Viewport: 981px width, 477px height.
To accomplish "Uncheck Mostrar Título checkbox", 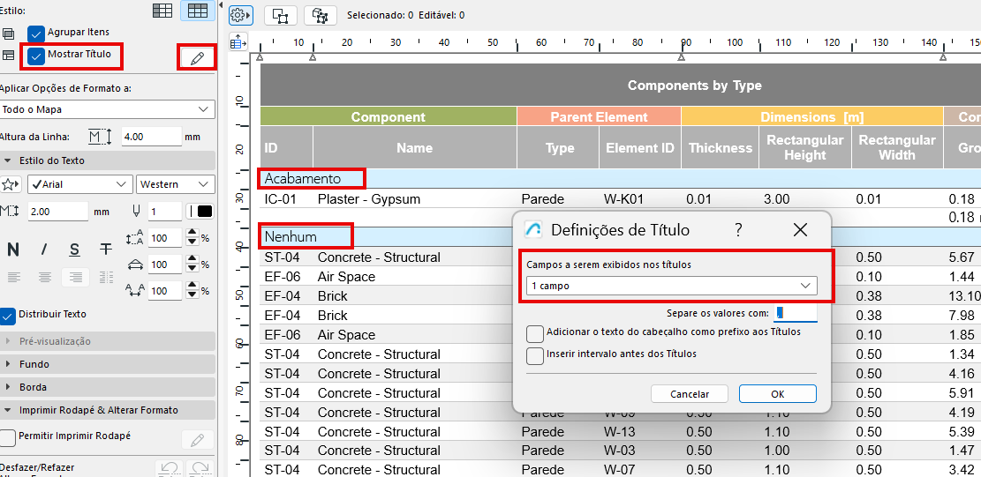I will tap(36, 56).
